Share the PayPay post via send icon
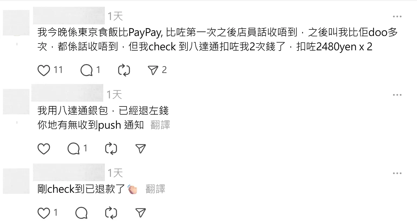 pyautogui.click(x=153, y=70)
